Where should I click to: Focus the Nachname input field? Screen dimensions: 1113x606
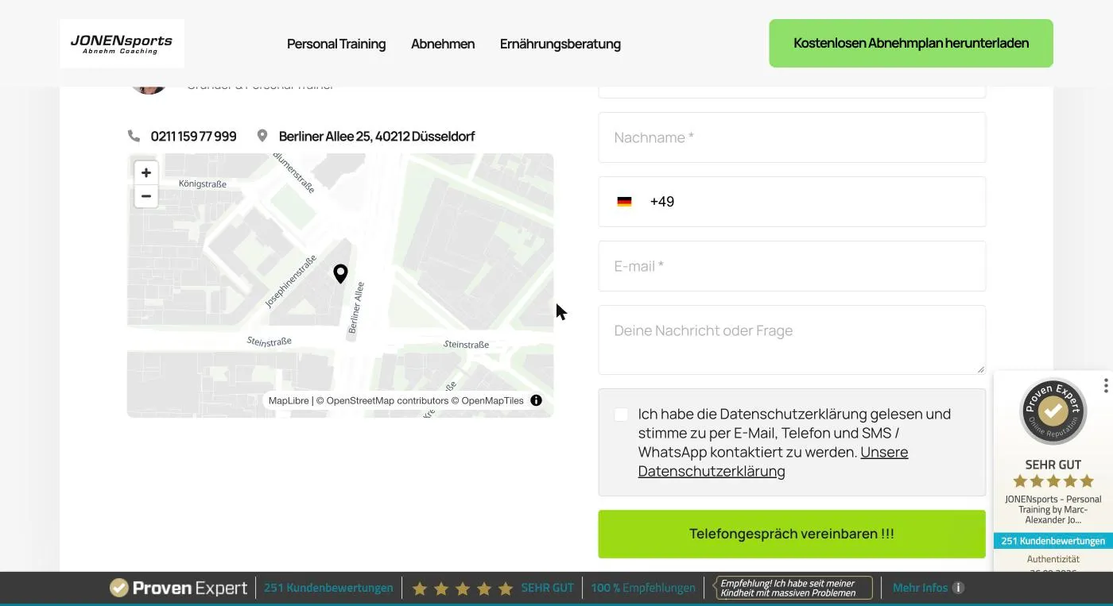point(792,137)
